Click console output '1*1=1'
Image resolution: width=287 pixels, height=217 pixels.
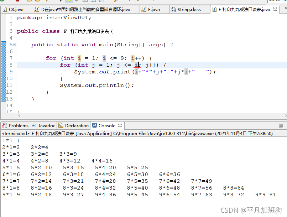pos(11,140)
